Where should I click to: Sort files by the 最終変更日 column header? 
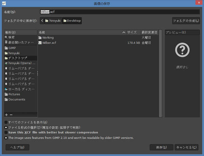(150, 32)
